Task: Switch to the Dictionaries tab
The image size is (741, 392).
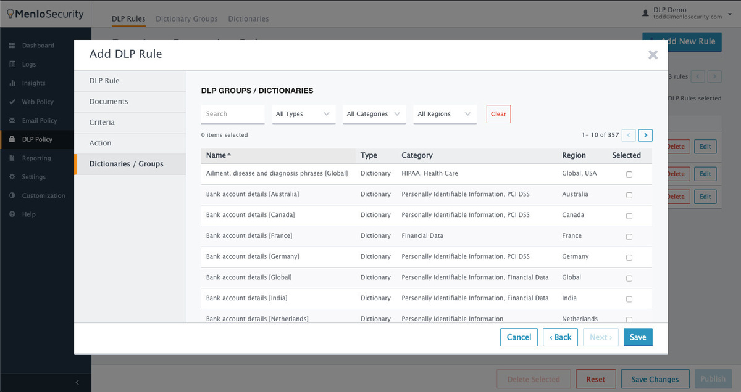Action: 248,18
